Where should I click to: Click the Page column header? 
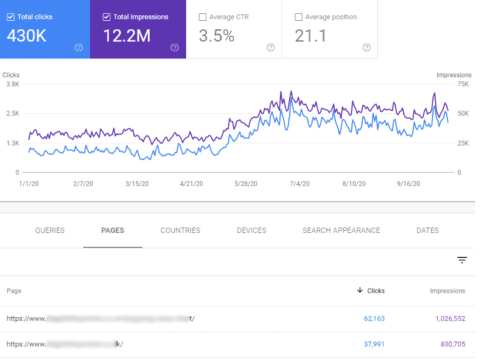[x=14, y=291]
